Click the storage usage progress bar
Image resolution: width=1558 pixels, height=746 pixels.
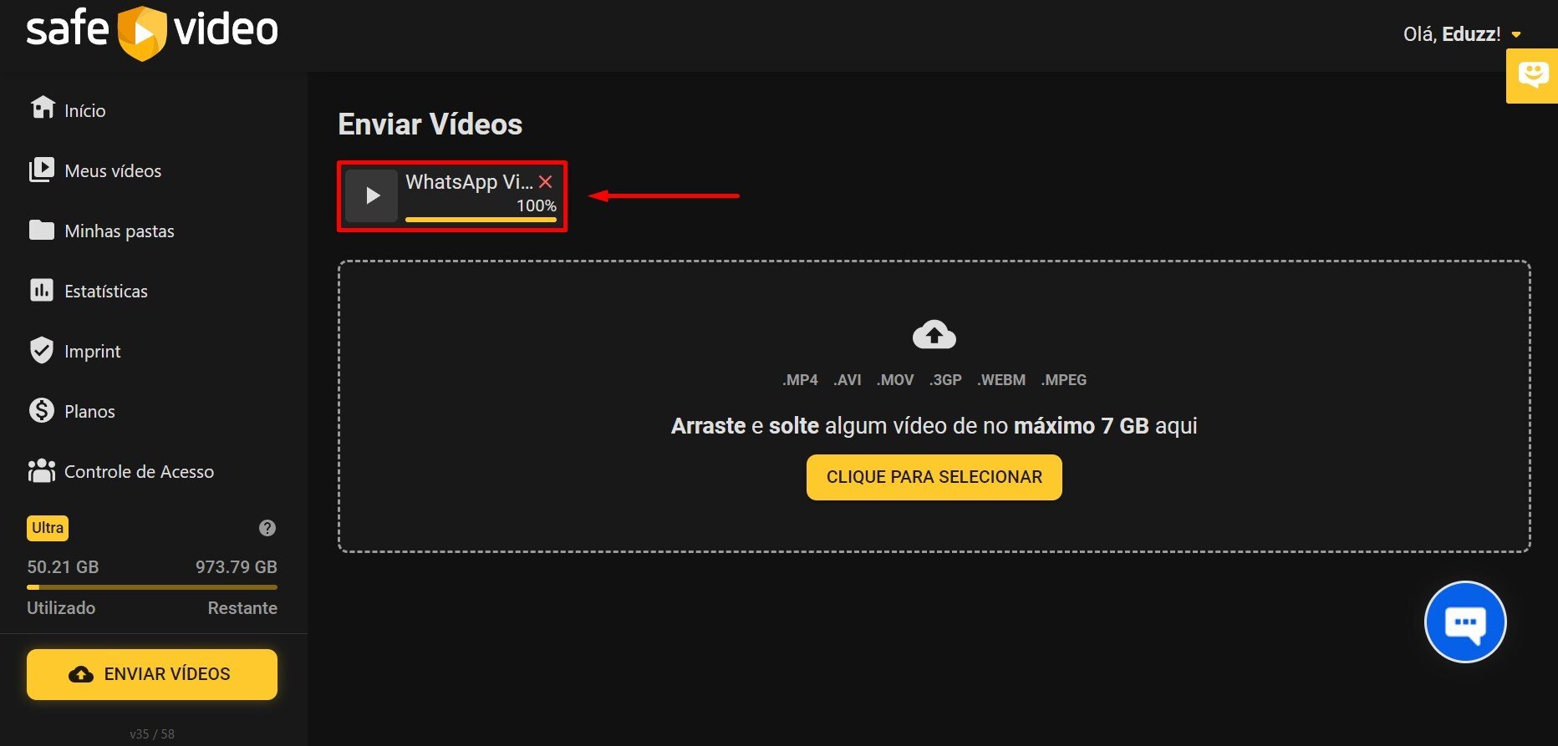click(x=152, y=587)
